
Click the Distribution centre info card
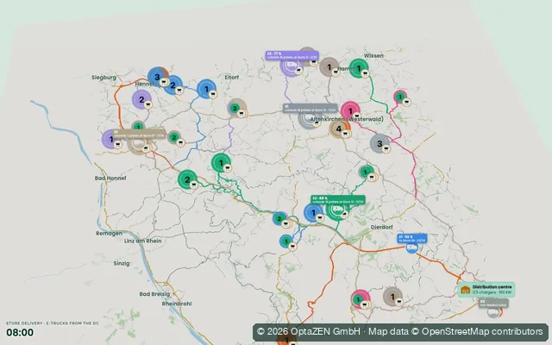pyautogui.click(x=486, y=290)
